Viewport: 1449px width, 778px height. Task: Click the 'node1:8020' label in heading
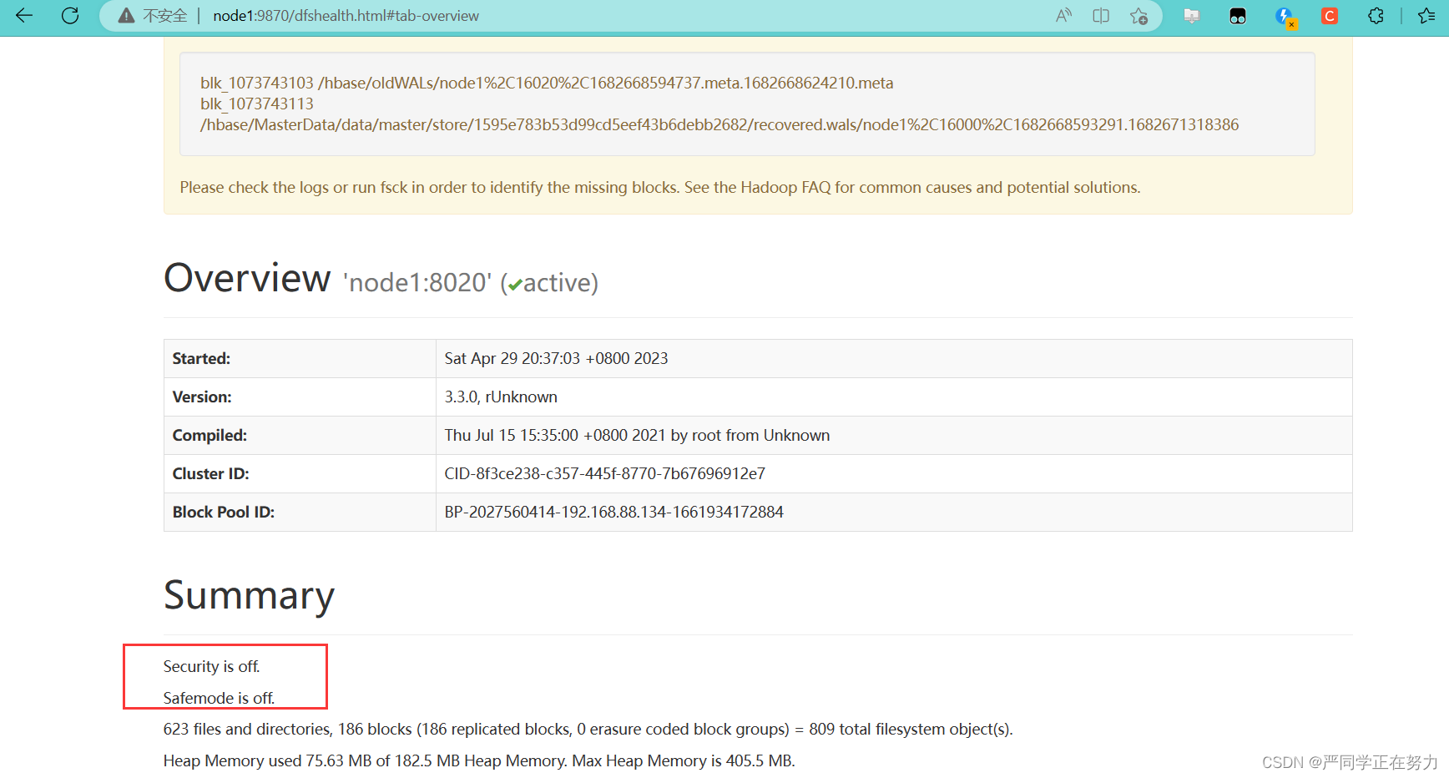[416, 282]
